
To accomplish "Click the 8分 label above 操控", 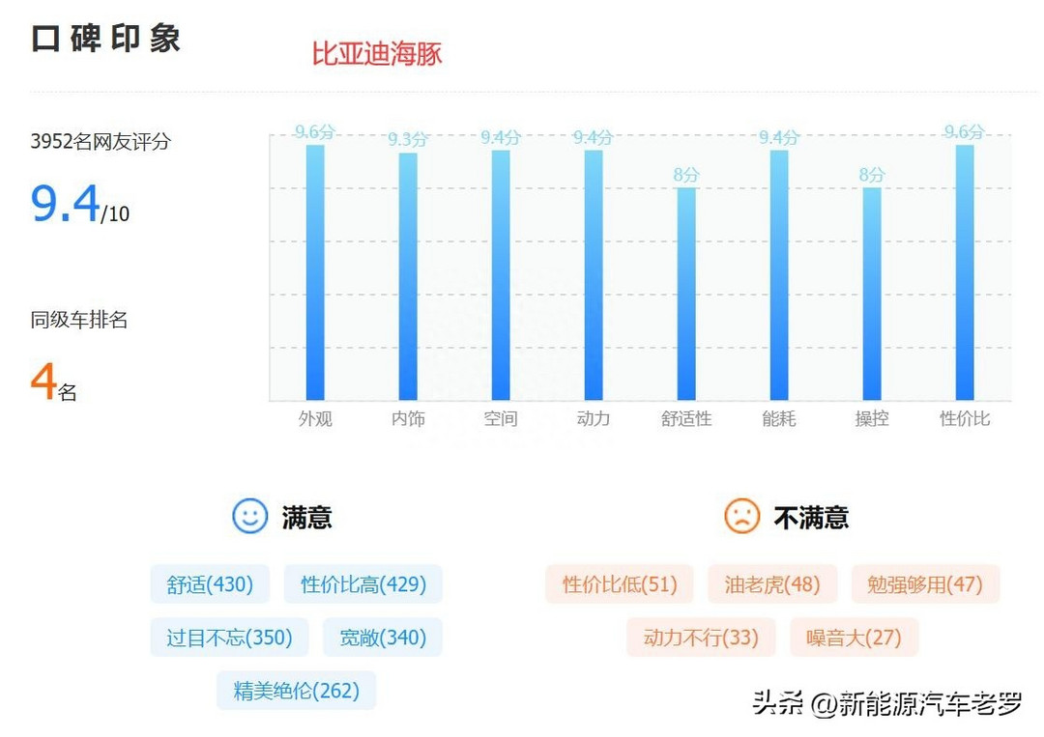I will 872,175.
